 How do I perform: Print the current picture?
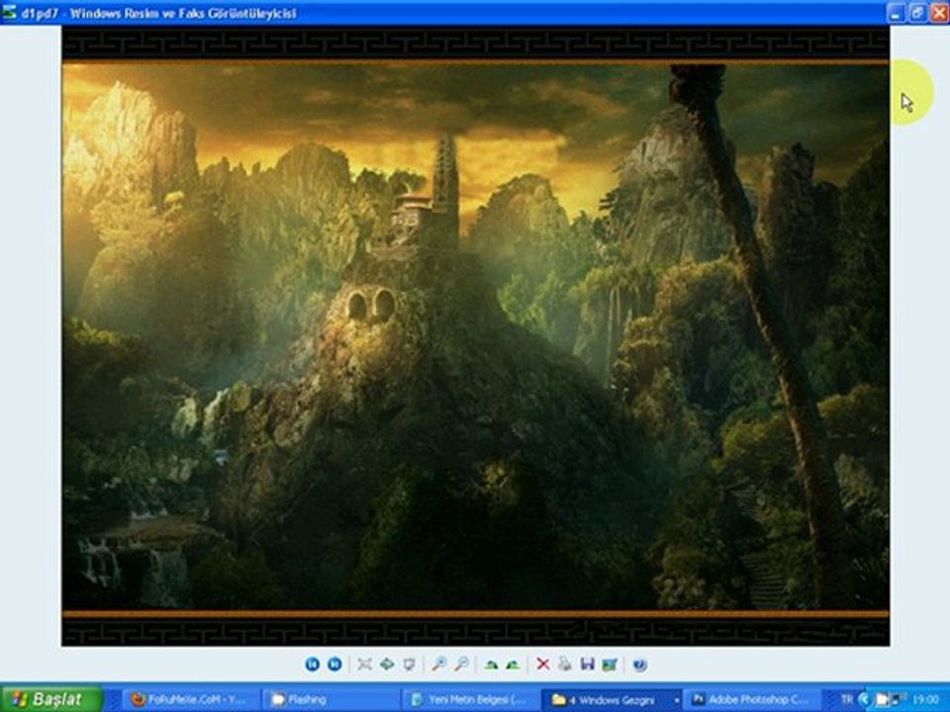(565, 665)
